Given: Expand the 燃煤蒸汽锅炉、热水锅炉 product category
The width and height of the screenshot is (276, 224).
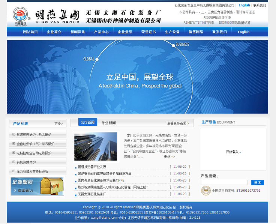Looking at the screenshot, I should 14,134.
